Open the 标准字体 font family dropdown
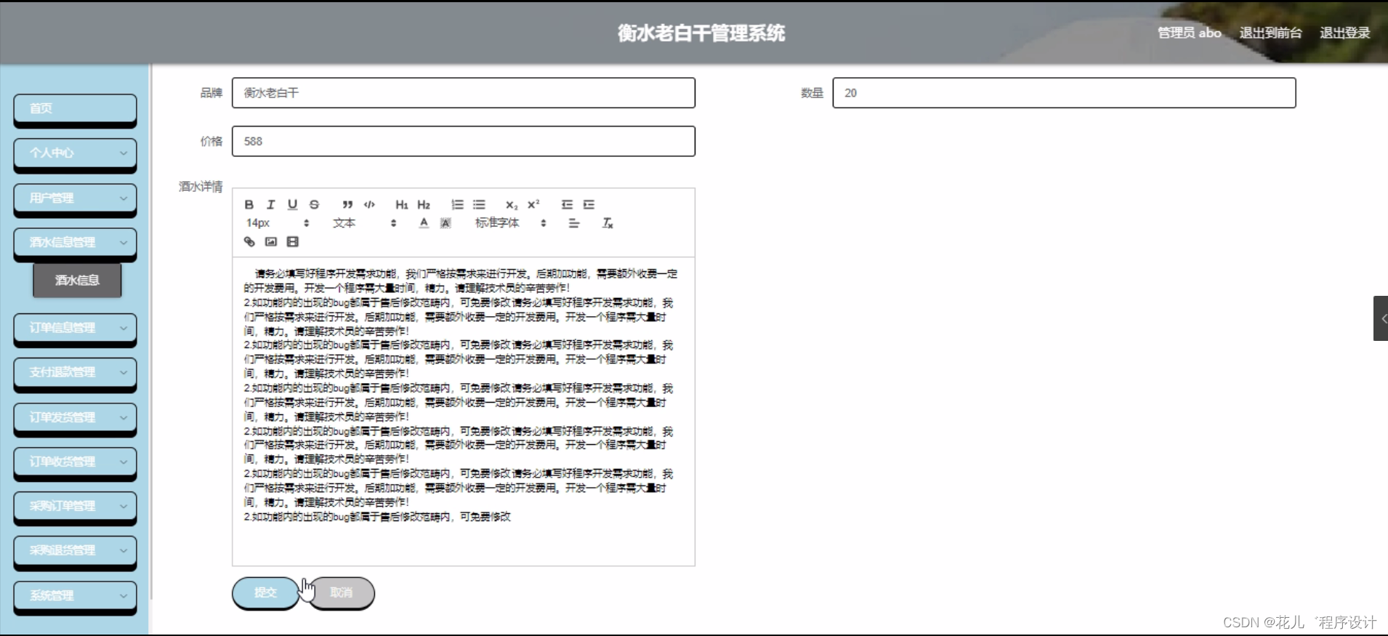 tap(510, 223)
